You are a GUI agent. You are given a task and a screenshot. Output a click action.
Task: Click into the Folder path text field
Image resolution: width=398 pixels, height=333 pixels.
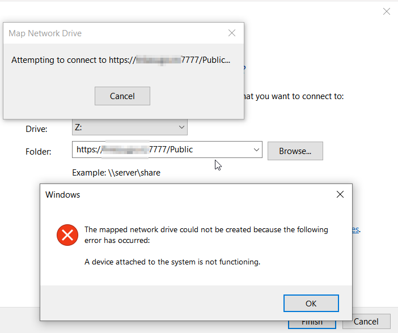[163, 150]
